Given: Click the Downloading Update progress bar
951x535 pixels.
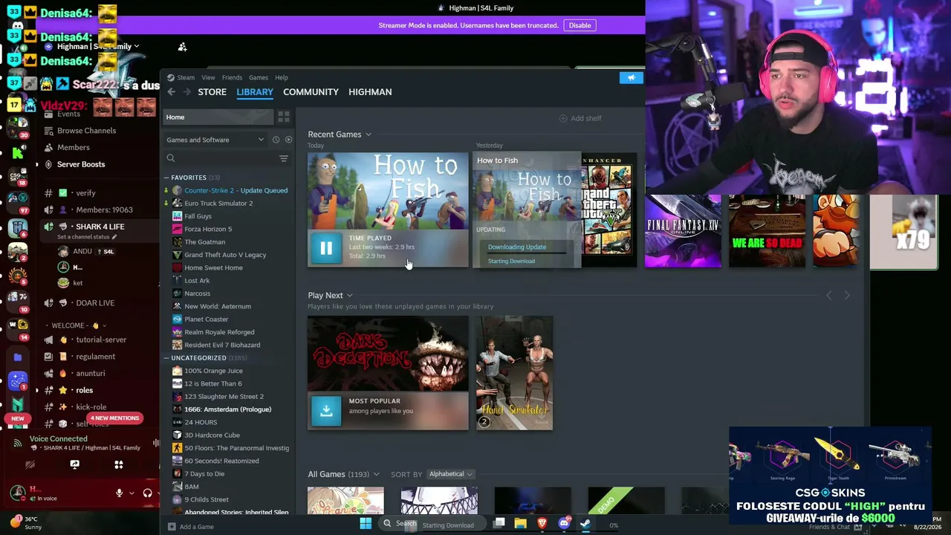Looking at the screenshot, I should click(527, 253).
